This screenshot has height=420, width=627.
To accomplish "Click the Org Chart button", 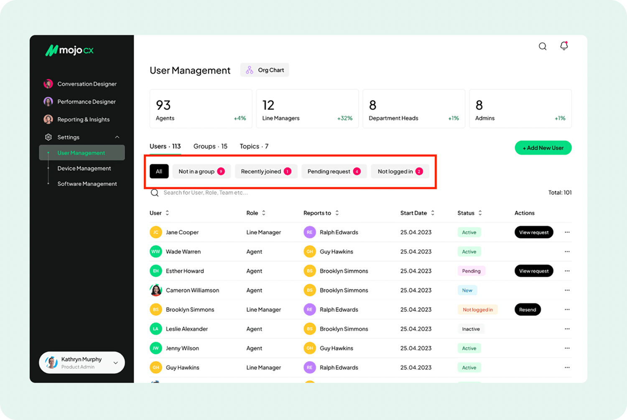I will [x=265, y=70].
